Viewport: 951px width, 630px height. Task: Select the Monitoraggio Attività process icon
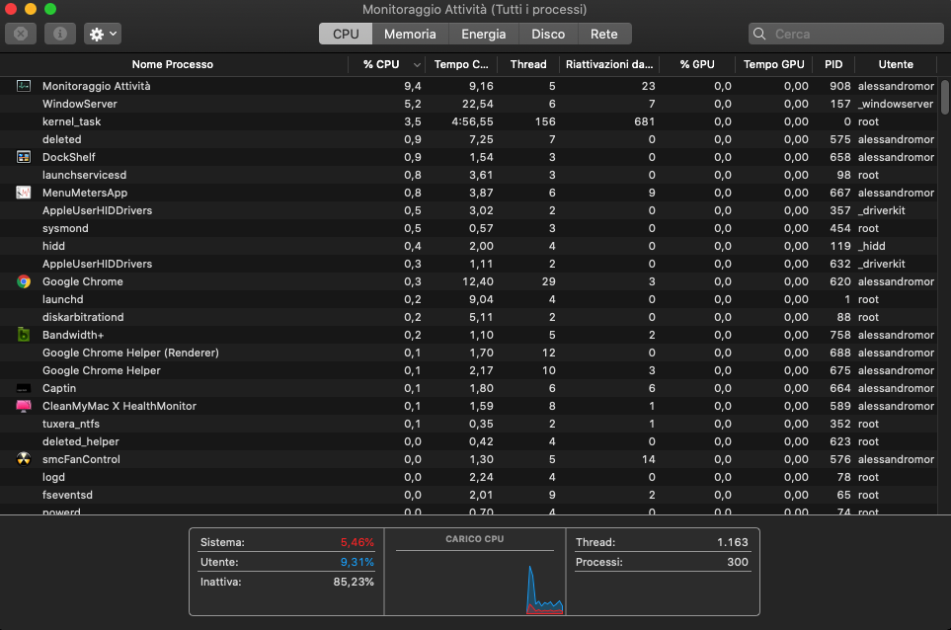coord(24,86)
